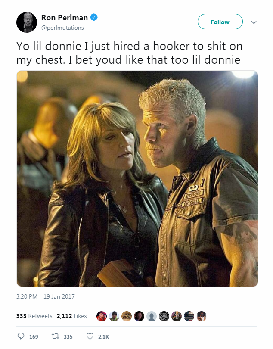This screenshot has height=349, width=273.
Task: Enlarge the attached photo of two people
Action: pyautogui.click(x=137, y=178)
